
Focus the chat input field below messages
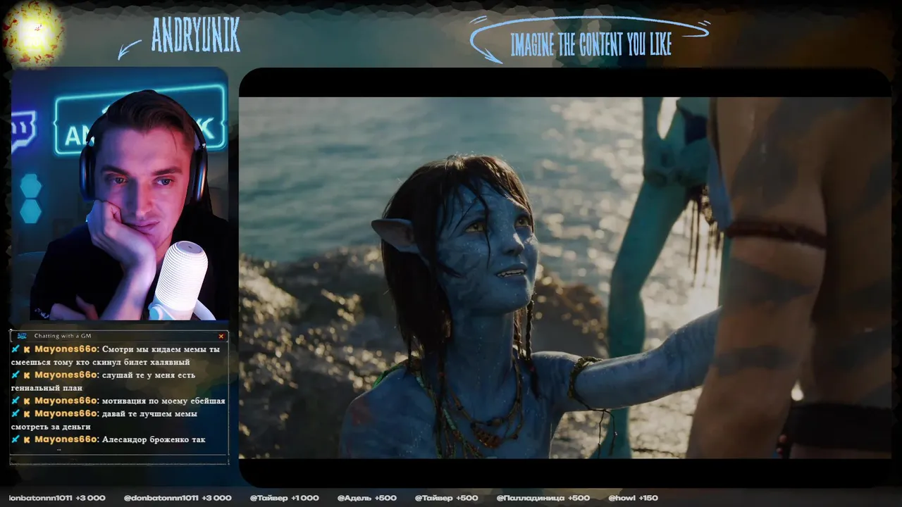[119, 458]
